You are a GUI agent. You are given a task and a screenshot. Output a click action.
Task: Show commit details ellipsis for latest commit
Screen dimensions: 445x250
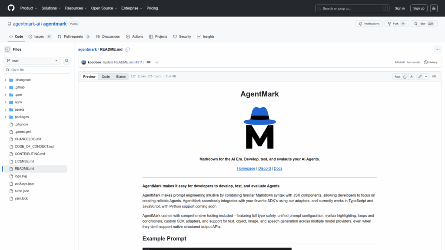(149, 62)
